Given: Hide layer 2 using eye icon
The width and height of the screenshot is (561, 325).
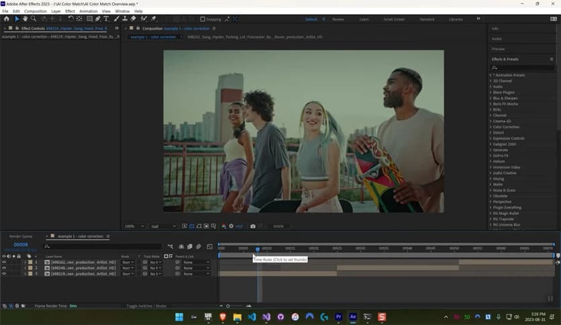Looking at the screenshot, I should 4,268.
